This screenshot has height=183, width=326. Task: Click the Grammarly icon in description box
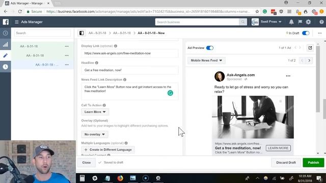(x=170, y=93)
